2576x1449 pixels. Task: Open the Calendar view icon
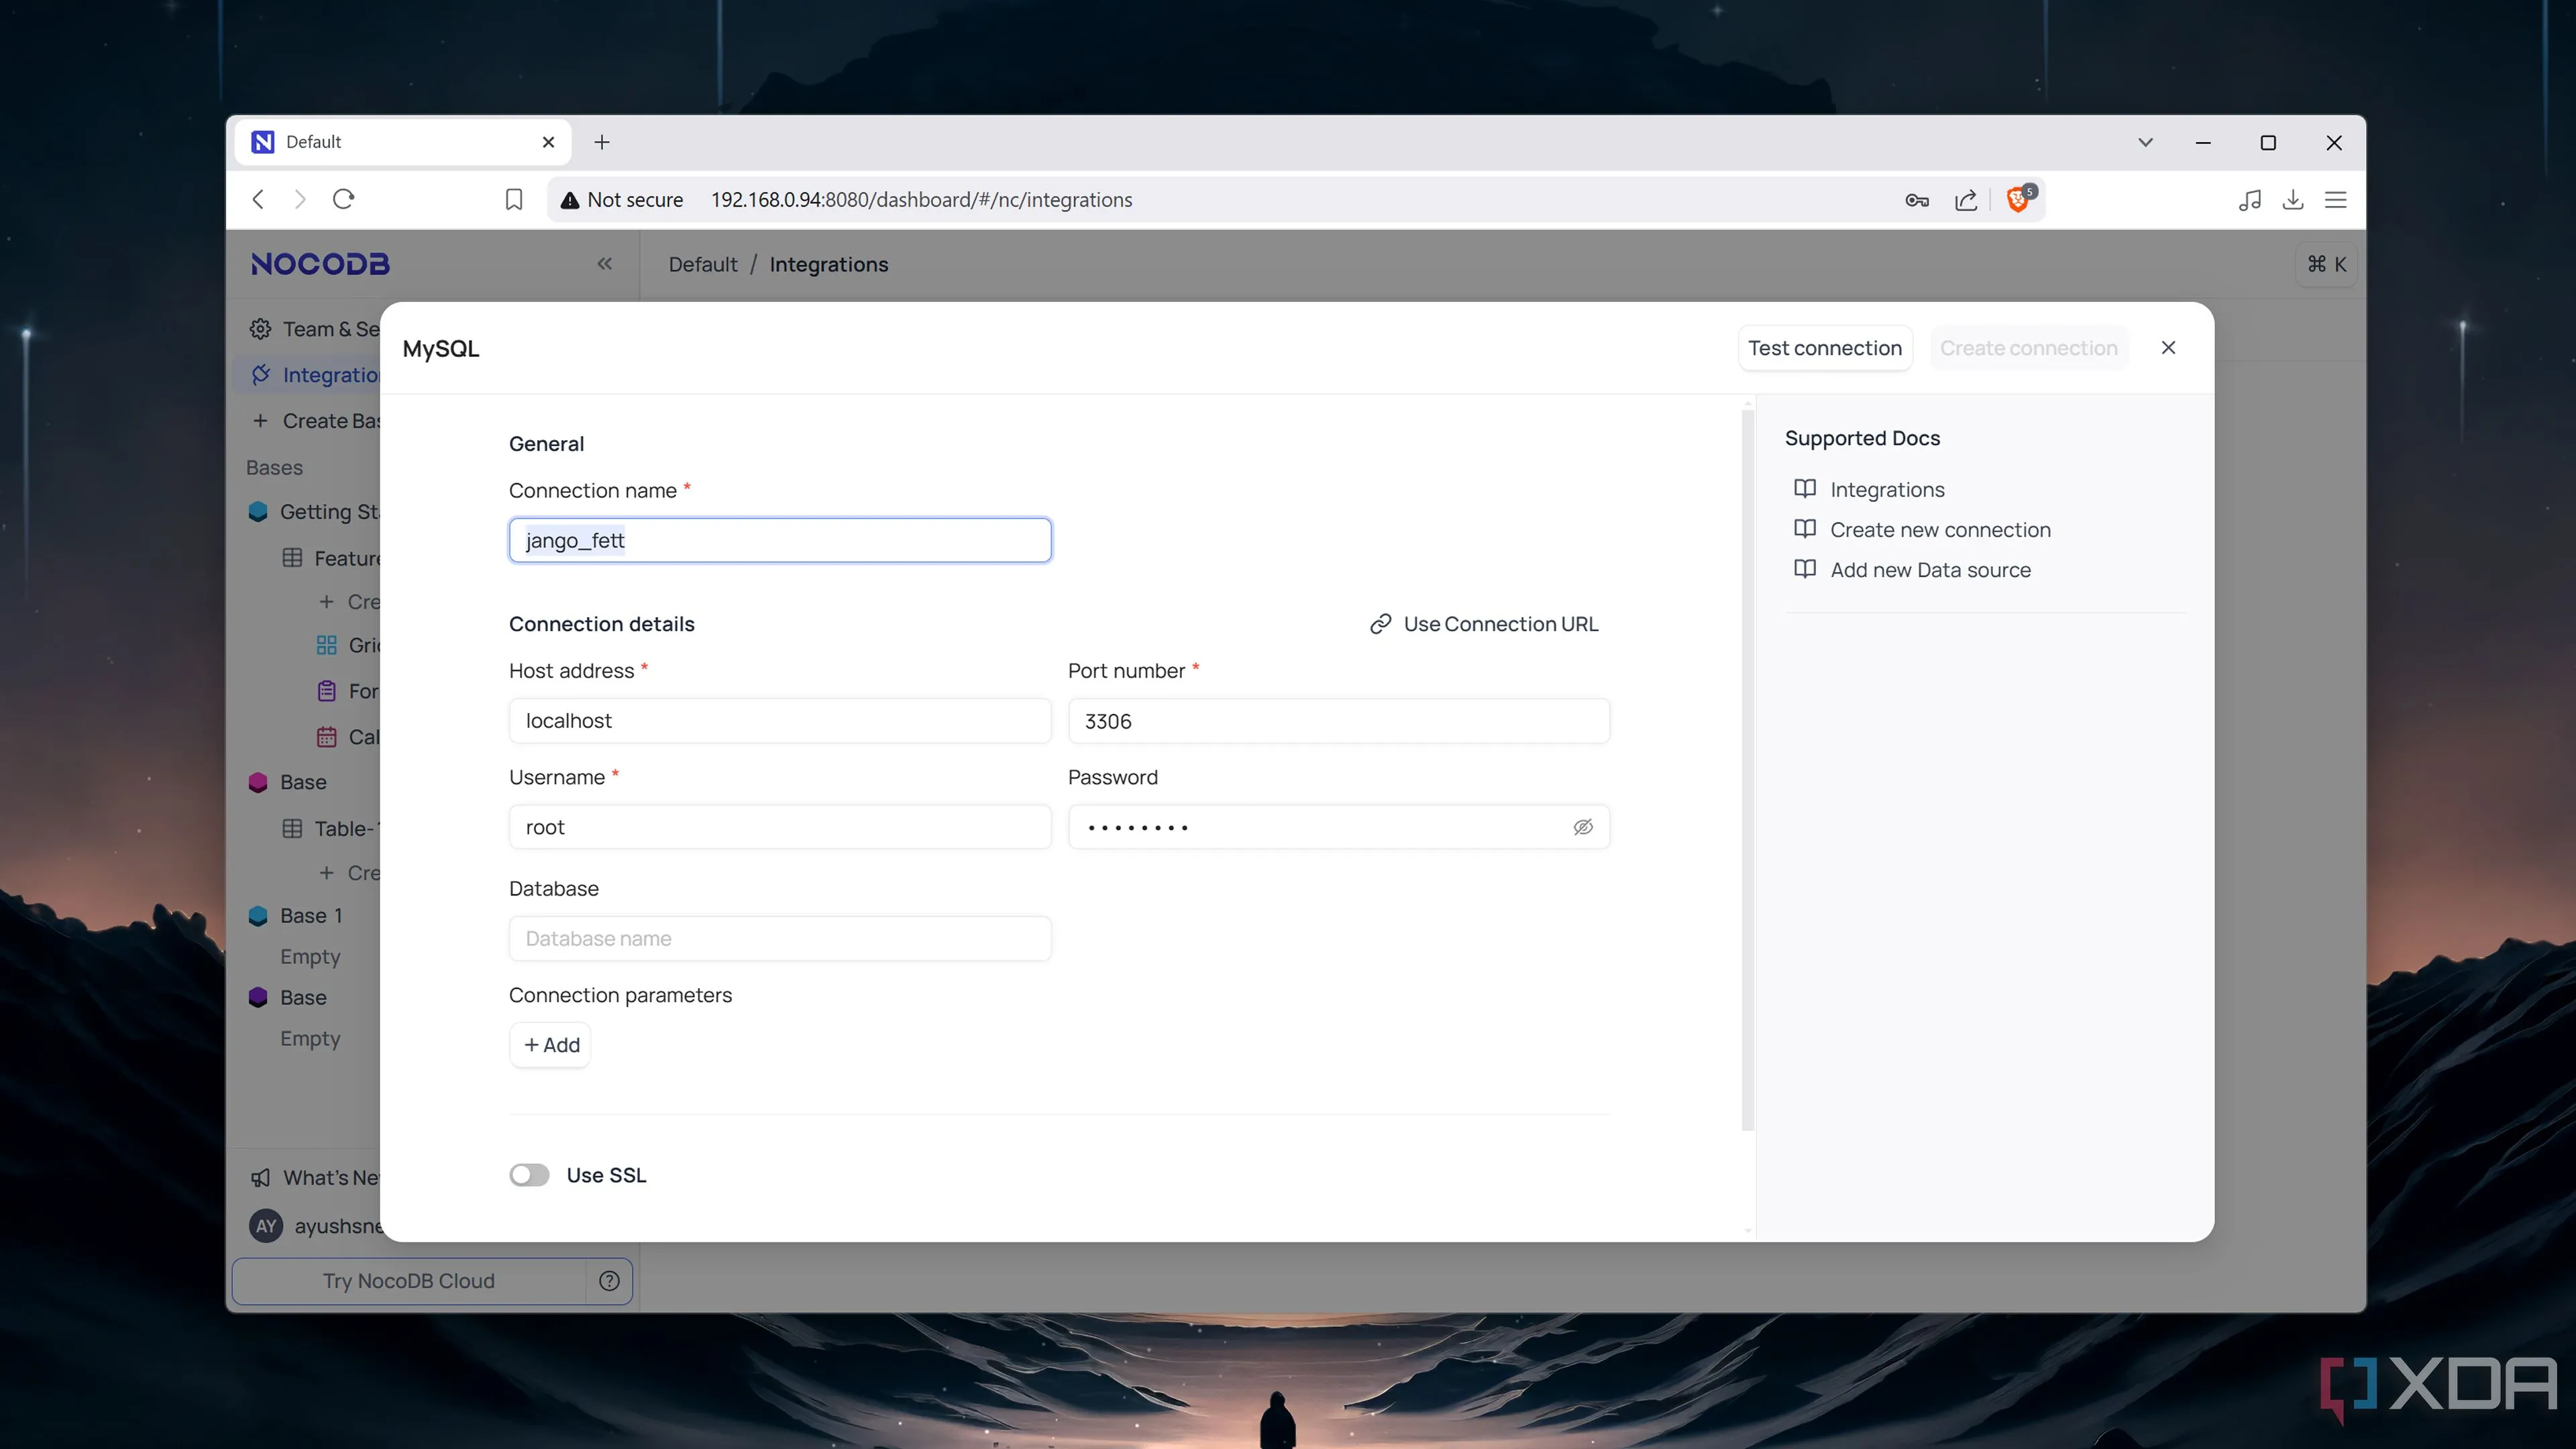(327, 737)
